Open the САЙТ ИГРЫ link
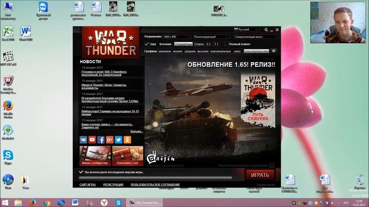The image size is (369, 207). (x=88, y=185)
